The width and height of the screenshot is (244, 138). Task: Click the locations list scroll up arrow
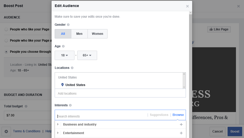tap(184, 74)
